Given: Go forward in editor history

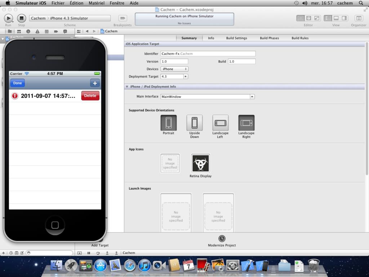Looking at the screenshot, I should tap(94, 31).
